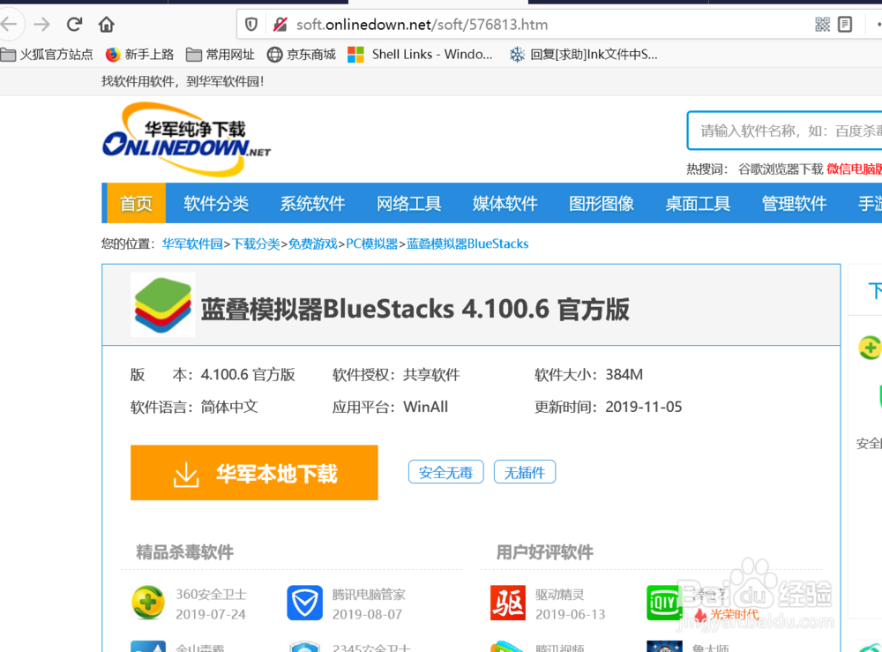Open the 回复[求助]lnk文件 bookmark

point(583,55)
